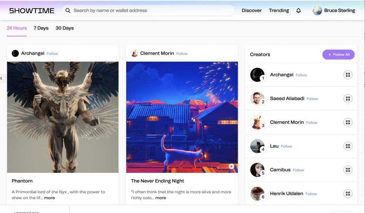
Task: Click Saeed Aliabadi name in Creators
Action: pyautogui.click(x=287, y=98)
